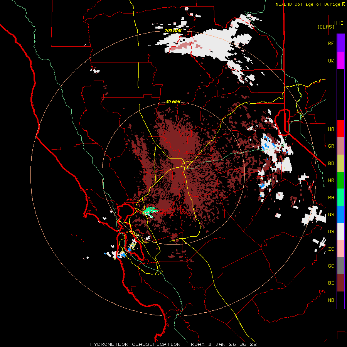This screenshot has width=347, height=347.
Task: Click the ND legend label
Action: pyautogui.click(x=331, y=300)
